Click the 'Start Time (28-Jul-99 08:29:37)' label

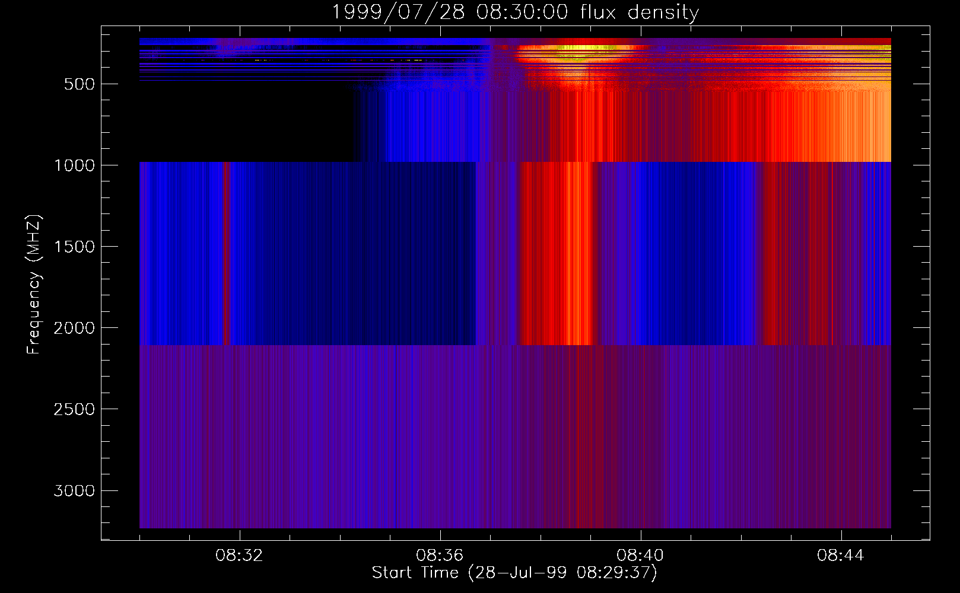(x=514, y=573)
